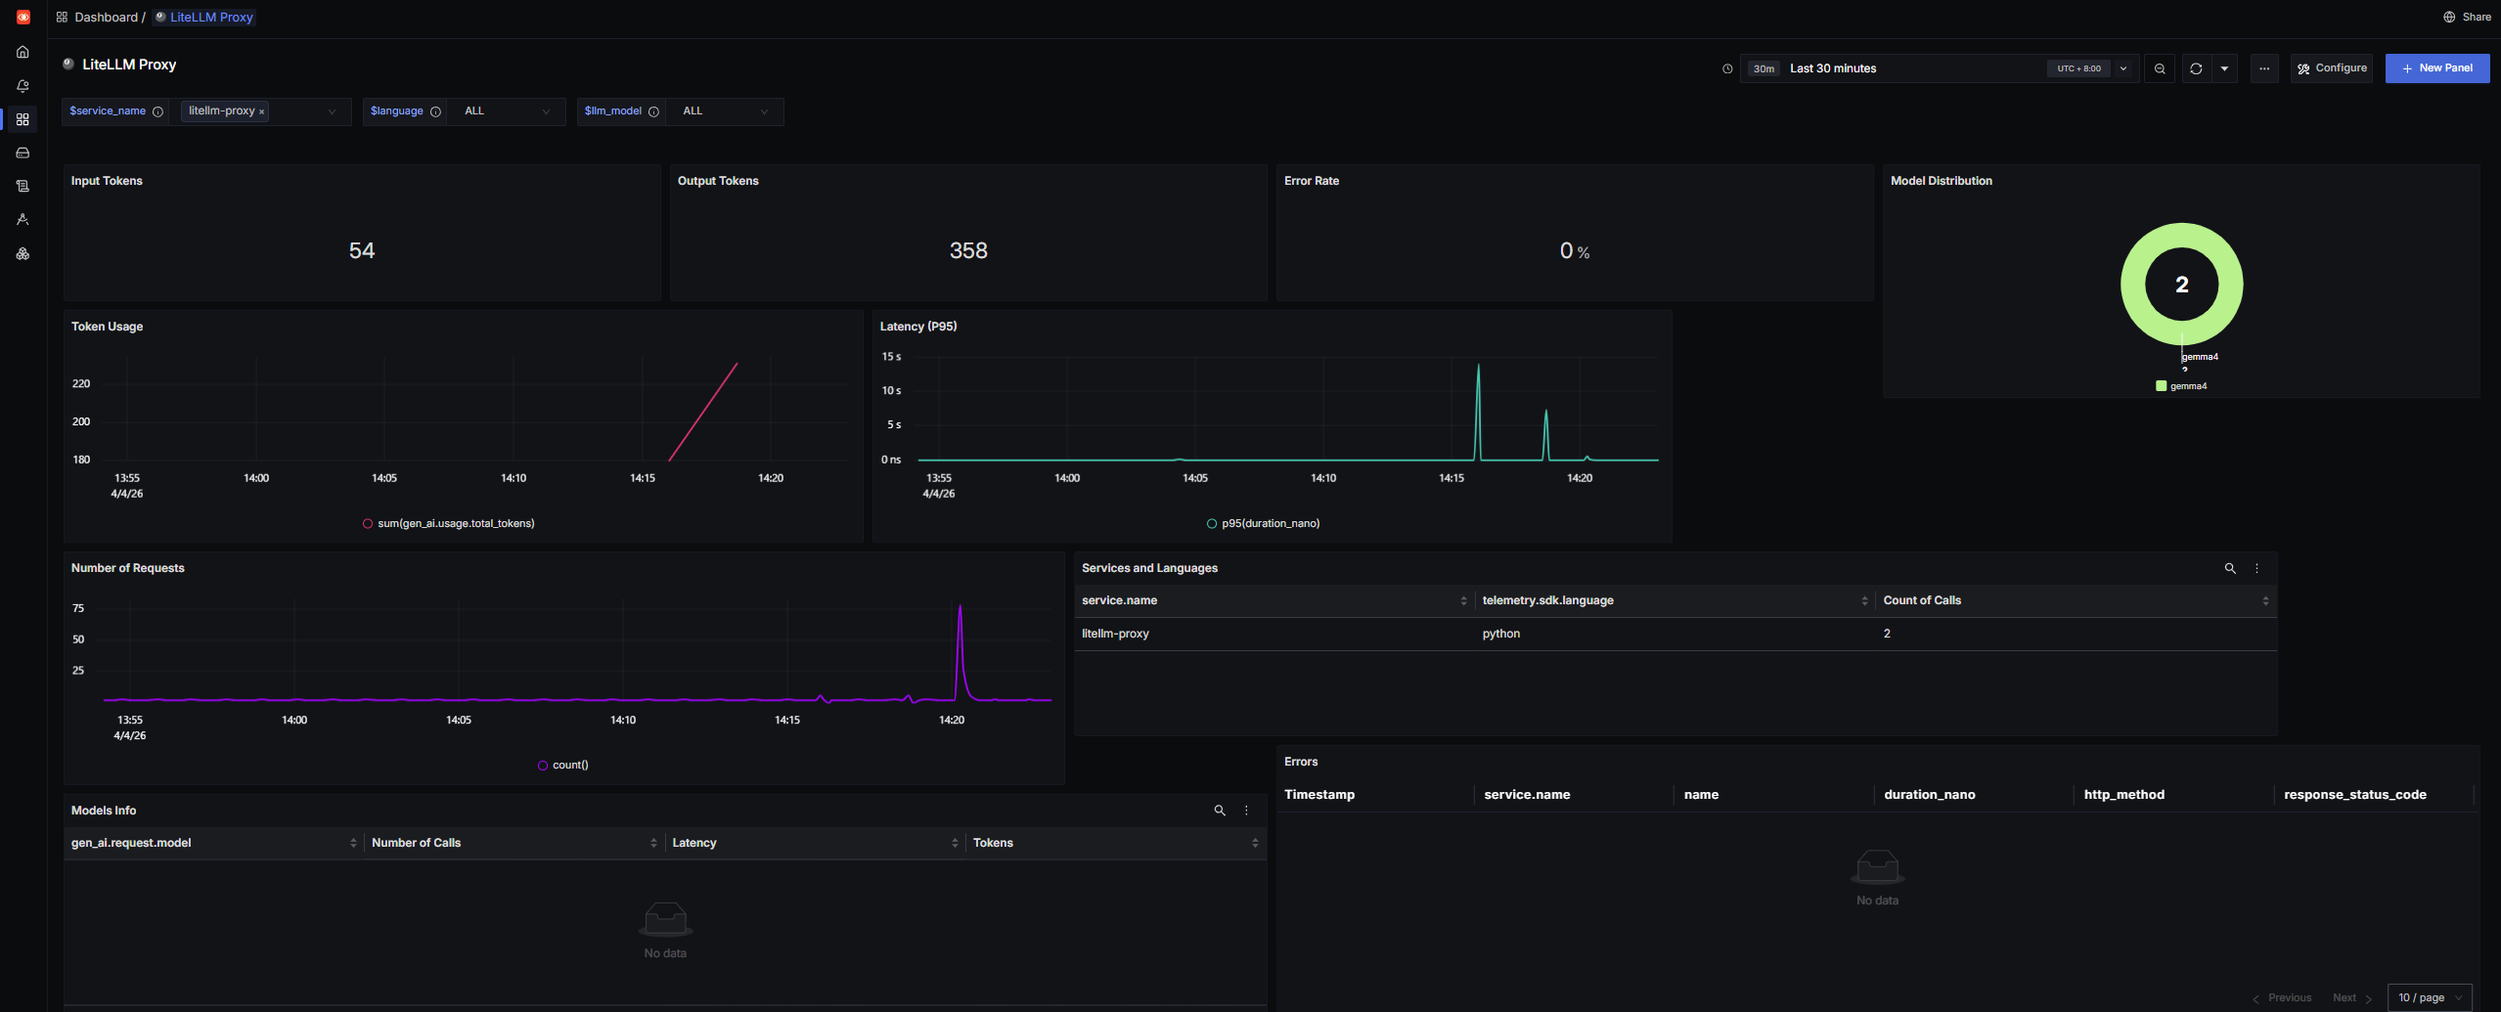Open the LiteLLM Proxy breadcrumb tab
2501x1012 pixels.
(x=202, y=17)
